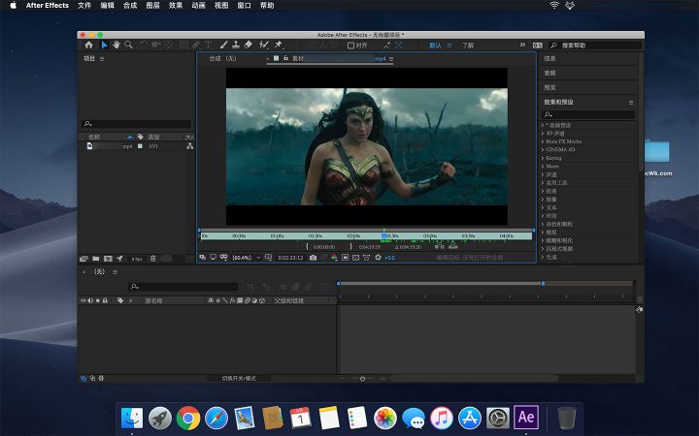
Task: Toggle the footage tab lock icon
Action: pyautogui.click(x=285, y=58)
